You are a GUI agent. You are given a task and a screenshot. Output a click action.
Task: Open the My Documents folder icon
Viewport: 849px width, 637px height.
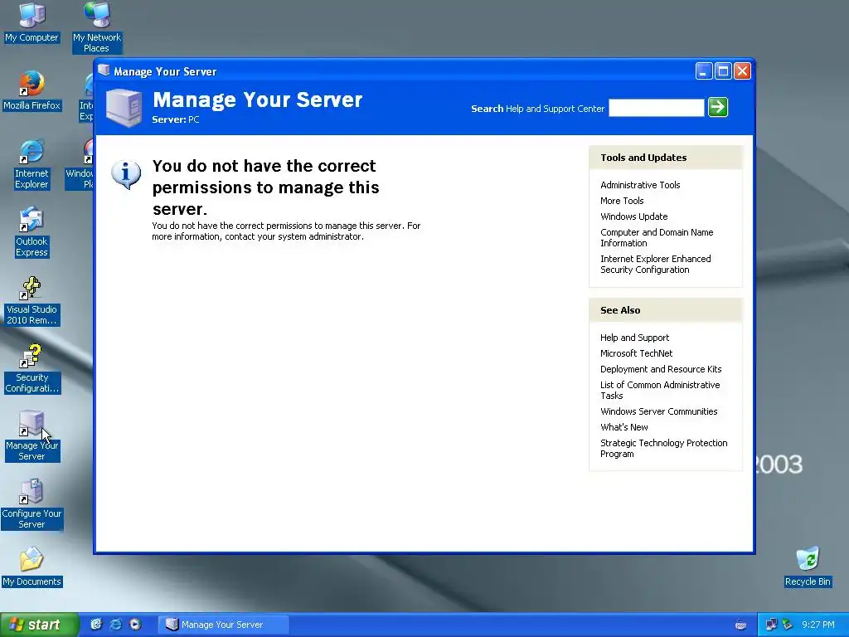pyautogui.click(x=32, y=567)
